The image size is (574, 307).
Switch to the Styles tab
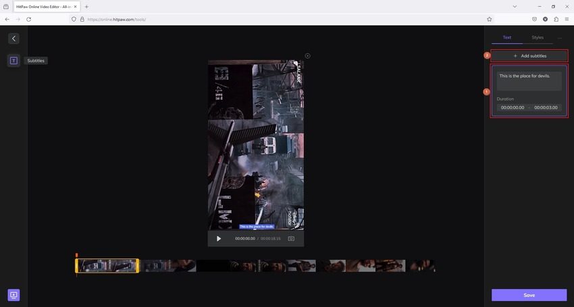(538, 37)
